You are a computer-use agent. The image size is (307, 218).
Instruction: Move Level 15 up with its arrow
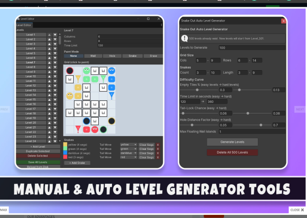(x=50, y=99)
